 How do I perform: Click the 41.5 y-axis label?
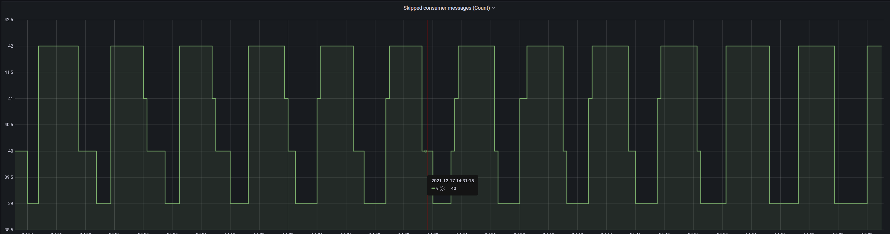9,72
